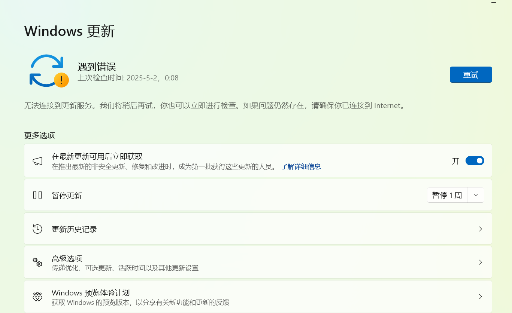Click the 上次检查时间 timestamp text
This screenshot has width=512, height=313.
coord(128,78)
